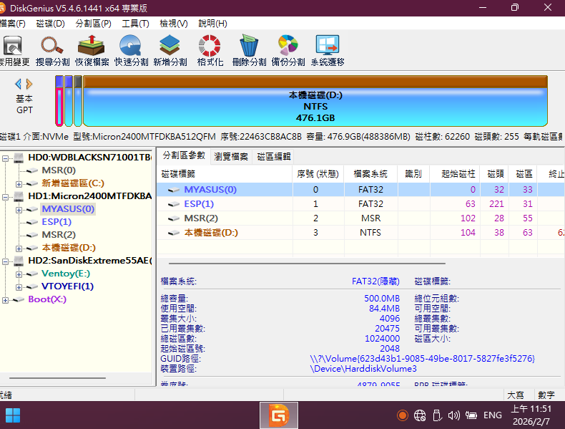The height and width of the screenshot is (429, 565).
Task: Collapse the HD2 SanDisk disk node
Action: tap(6, 261)
